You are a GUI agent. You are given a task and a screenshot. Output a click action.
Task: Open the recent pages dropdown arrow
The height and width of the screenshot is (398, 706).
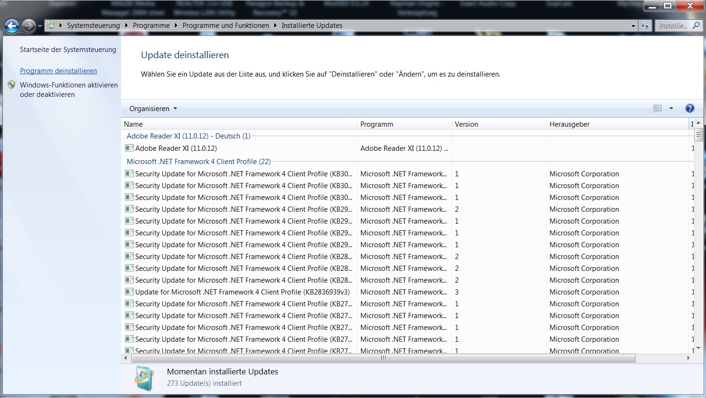(40, 26)
